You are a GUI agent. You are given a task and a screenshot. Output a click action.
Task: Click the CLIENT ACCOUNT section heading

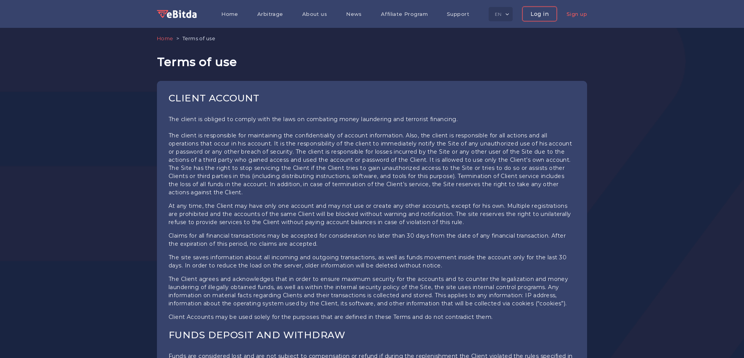pos(214,98)
